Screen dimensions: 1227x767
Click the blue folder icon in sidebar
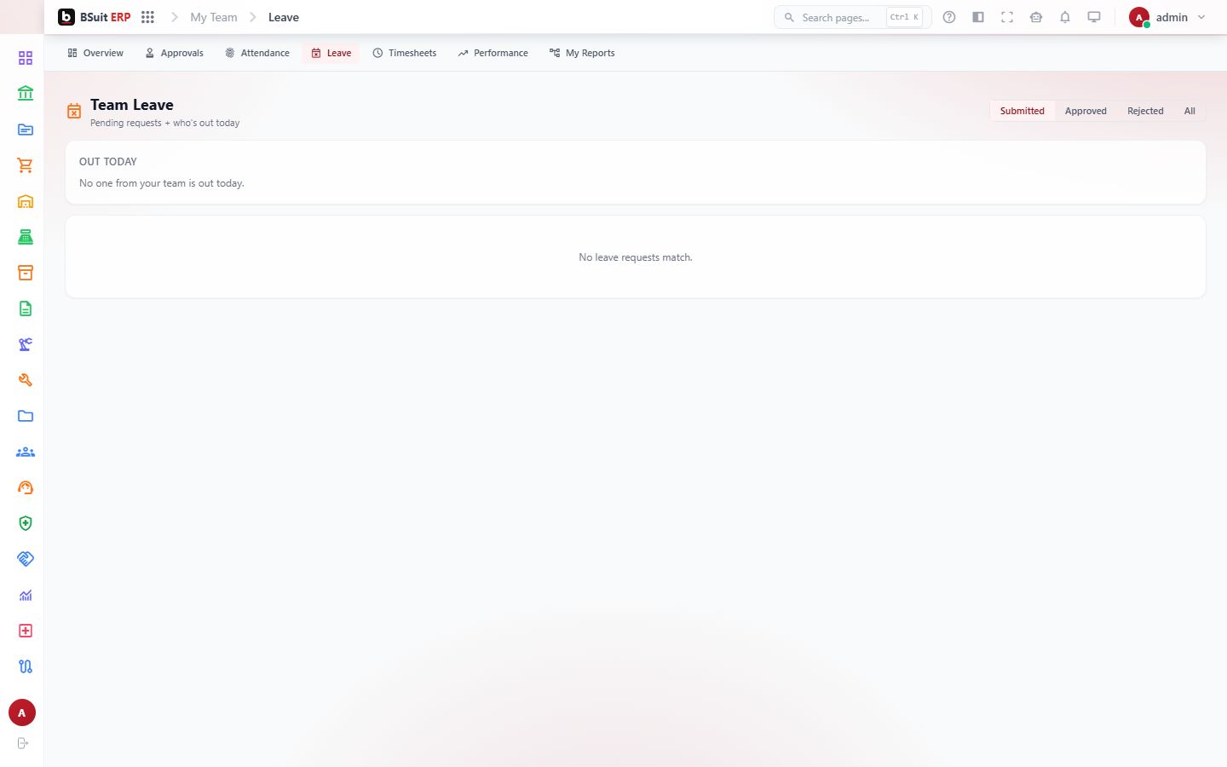(x=26, y=416)
